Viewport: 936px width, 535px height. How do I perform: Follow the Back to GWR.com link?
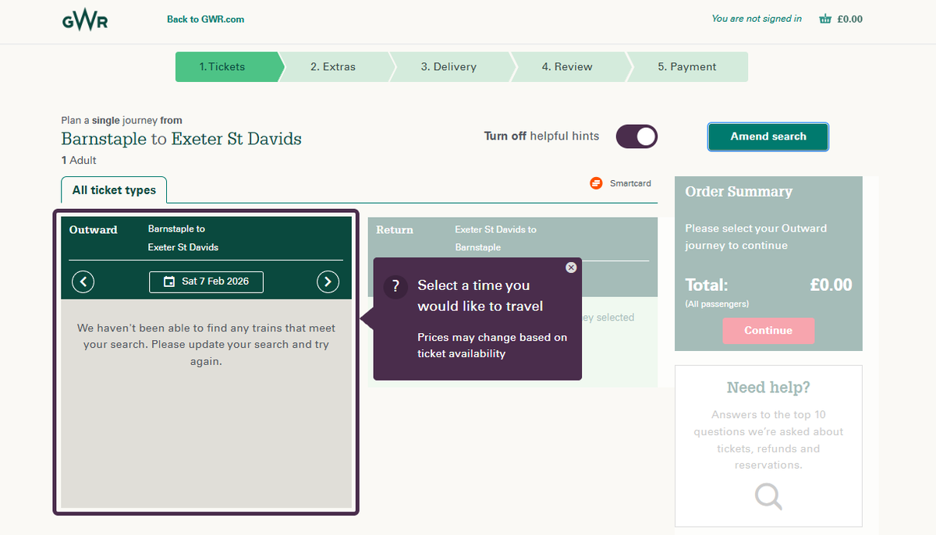205,19
